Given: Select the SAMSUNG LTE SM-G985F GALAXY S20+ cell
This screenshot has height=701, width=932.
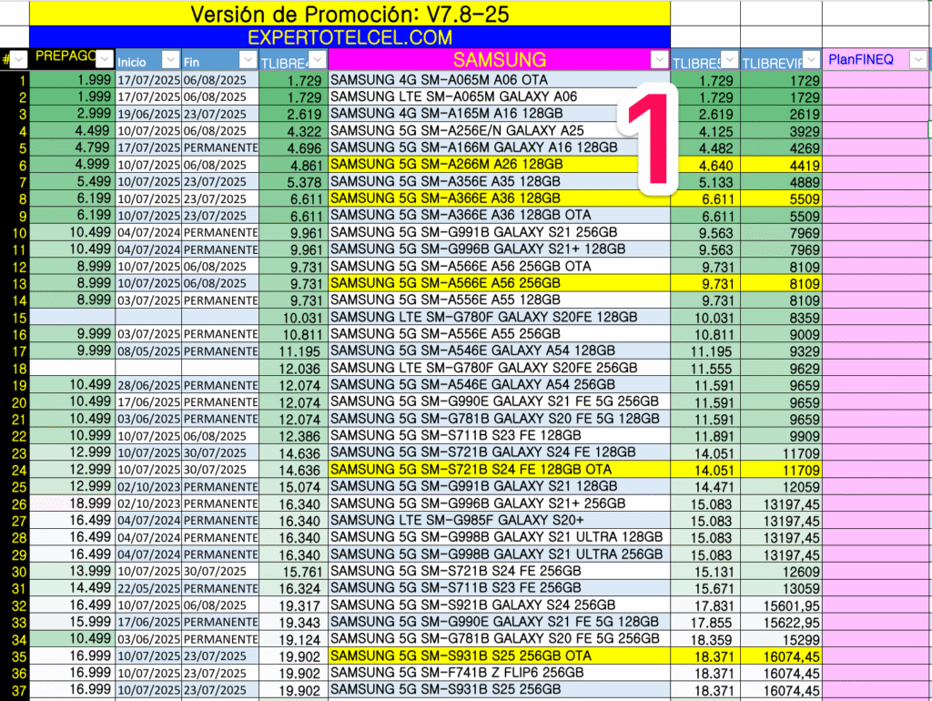Looking at the screenshot, I should click(x=499, y=521).
